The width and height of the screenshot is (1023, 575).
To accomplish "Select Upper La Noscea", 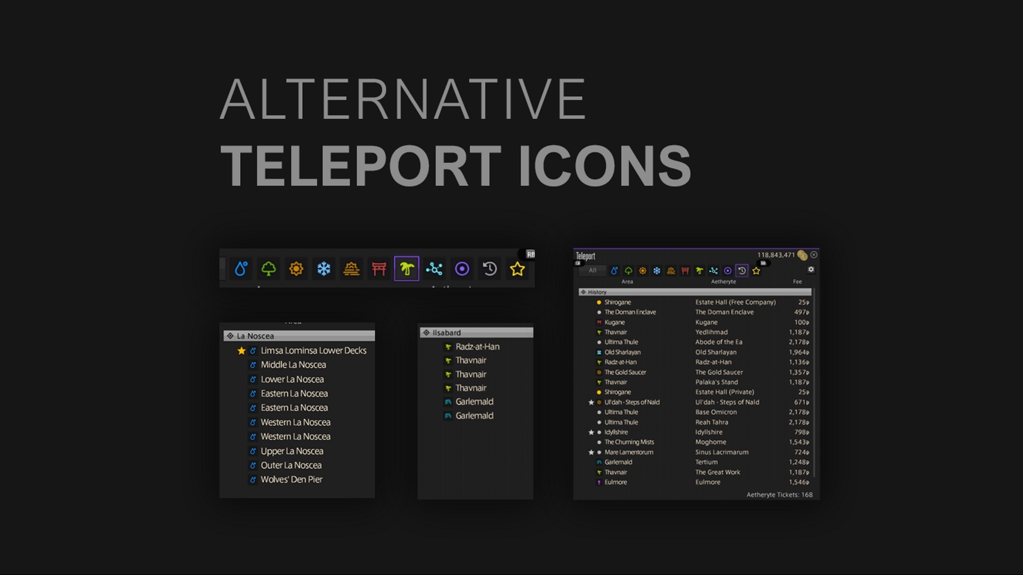I will pyautogui.click(x=291, y=451).
